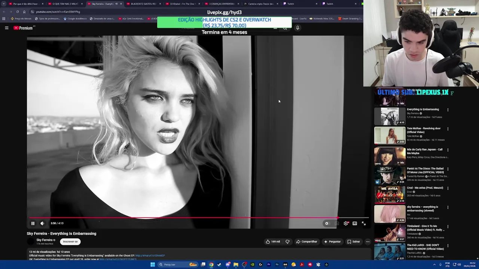Viewport: 479px width, 269px height.
Task: Open Timbaland Give It To Me thumbnail
Action: [390, 233]
